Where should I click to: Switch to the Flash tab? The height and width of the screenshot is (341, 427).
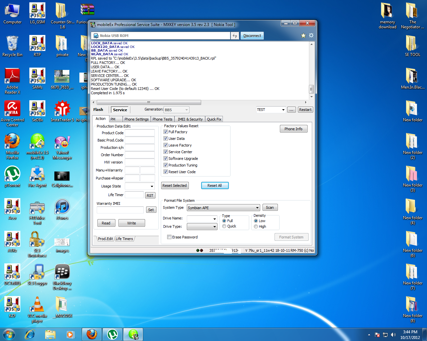(98, 110)
